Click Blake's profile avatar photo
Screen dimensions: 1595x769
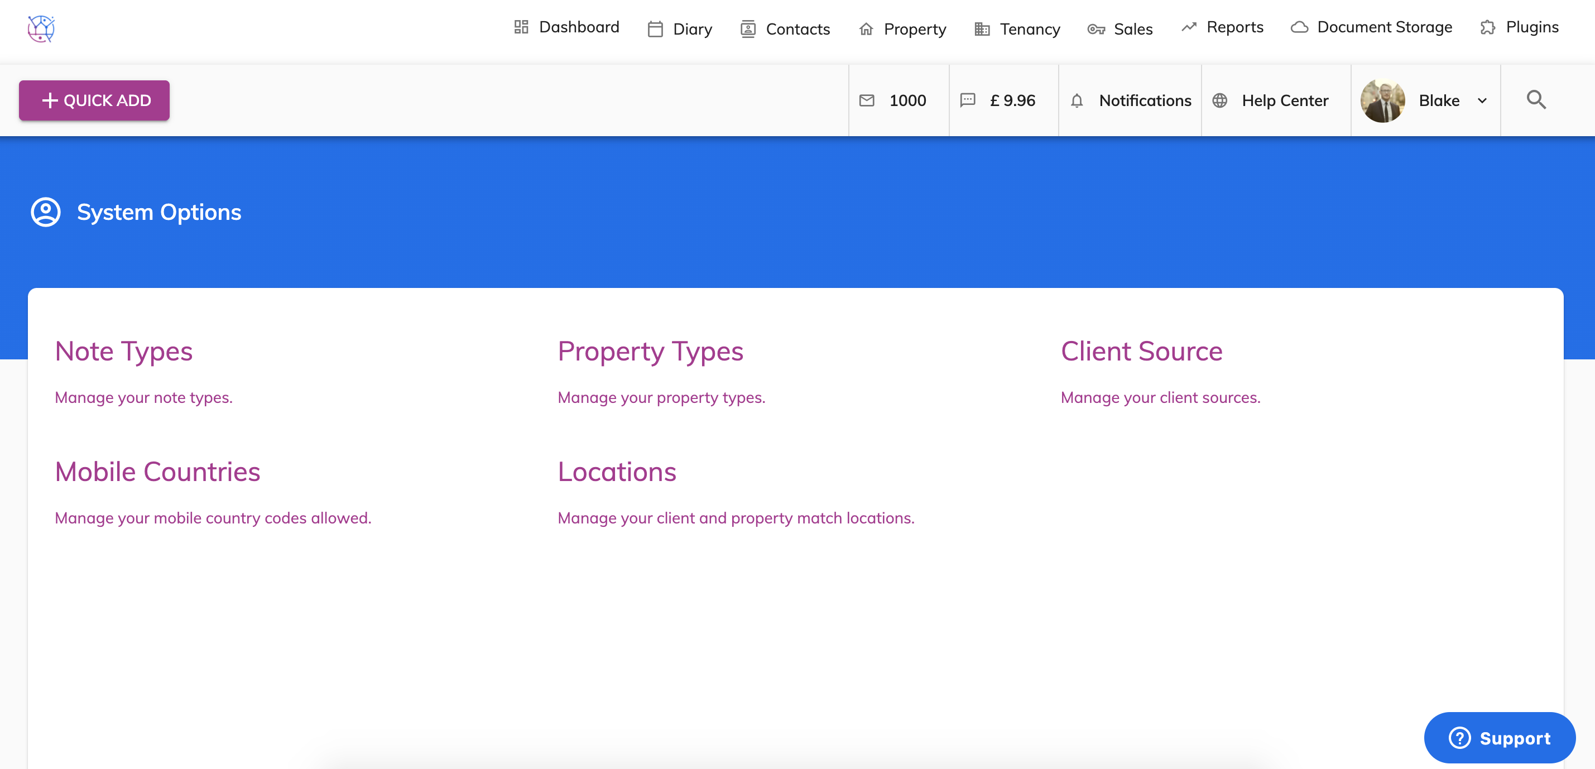tap(1382, 100)
